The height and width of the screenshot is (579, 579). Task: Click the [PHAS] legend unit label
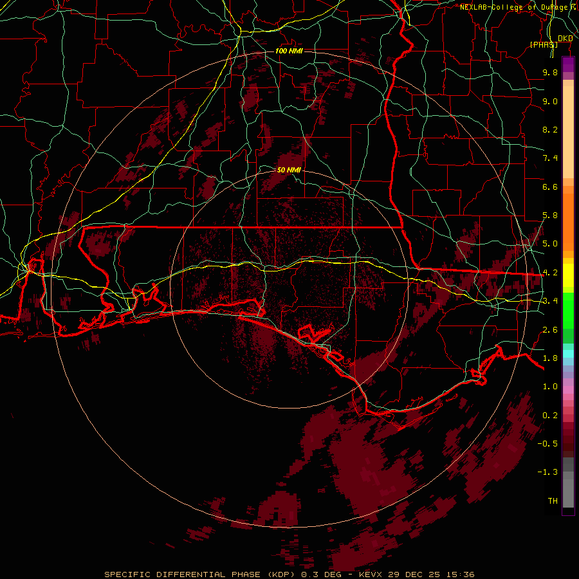point(544,44)
